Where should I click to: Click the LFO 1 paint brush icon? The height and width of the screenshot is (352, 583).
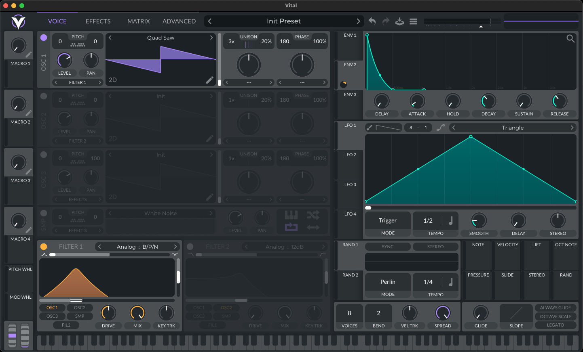[369, 128]
